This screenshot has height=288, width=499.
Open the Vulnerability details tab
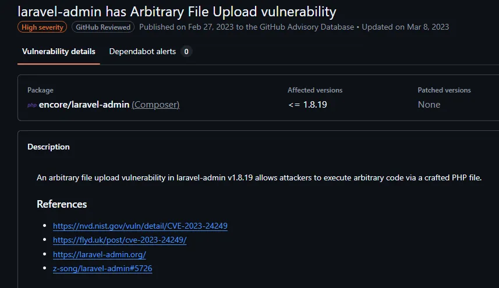click(x=59, y=52)
